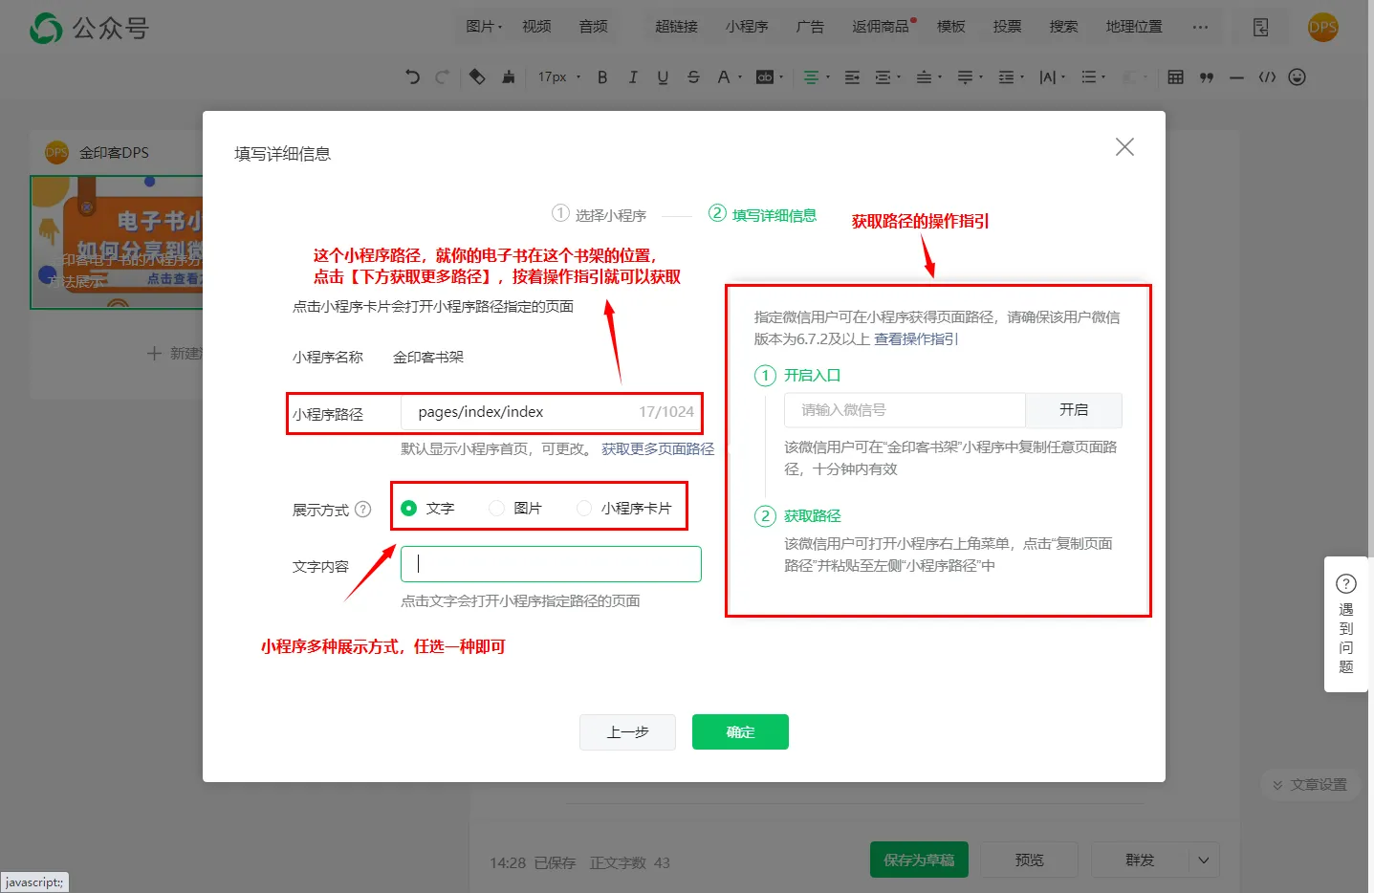Open the 获取更多页面路径 link
The image size is (1374, 893).
tap(657, 448)
